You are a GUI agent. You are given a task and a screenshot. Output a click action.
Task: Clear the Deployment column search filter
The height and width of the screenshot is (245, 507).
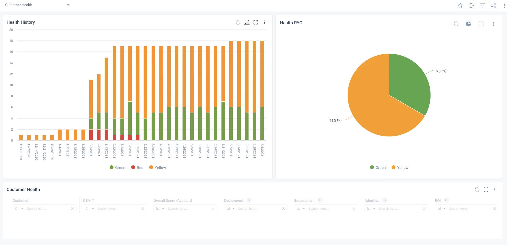pyautogui.click(x=283, y=209)
